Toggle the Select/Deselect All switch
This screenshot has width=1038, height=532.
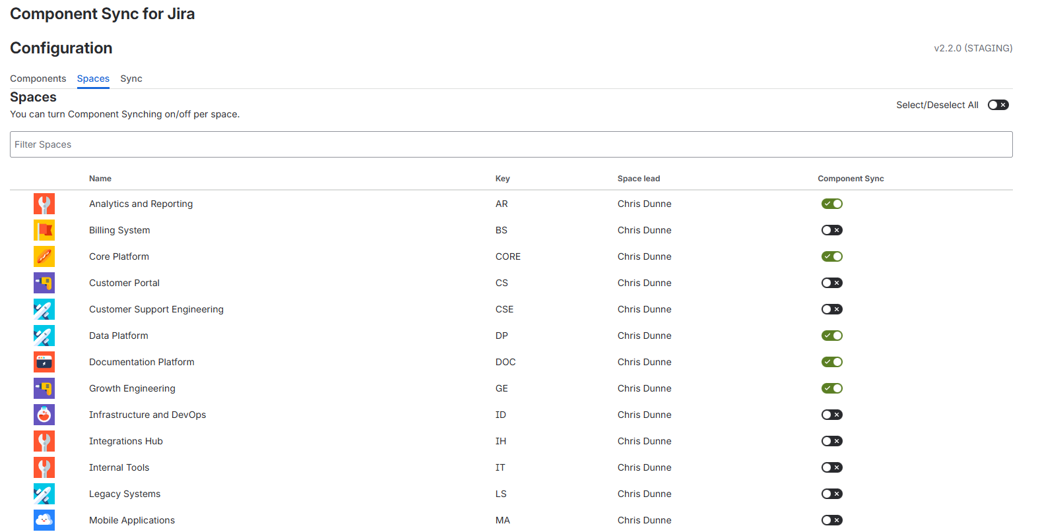pyautogui.click(x=998, y=105)
